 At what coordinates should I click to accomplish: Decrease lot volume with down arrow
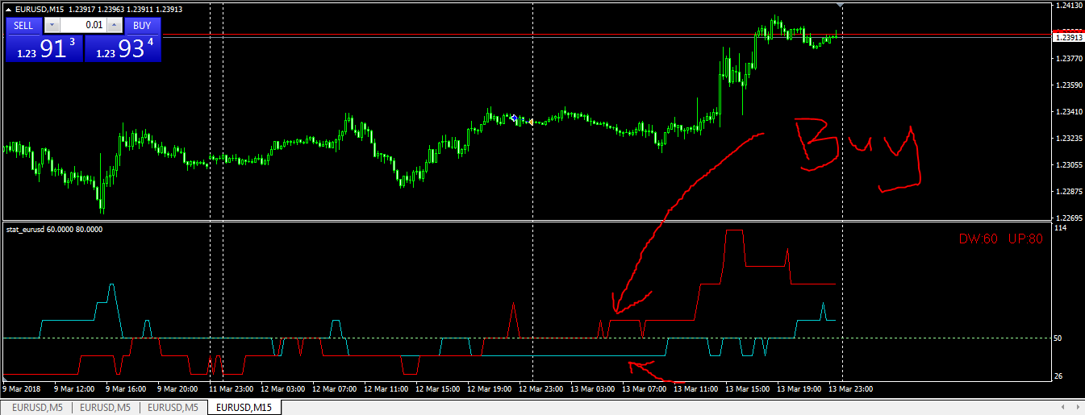click(x=52, y=26)
